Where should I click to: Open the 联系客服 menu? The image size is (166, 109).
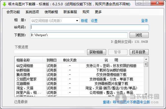point(70,12)
